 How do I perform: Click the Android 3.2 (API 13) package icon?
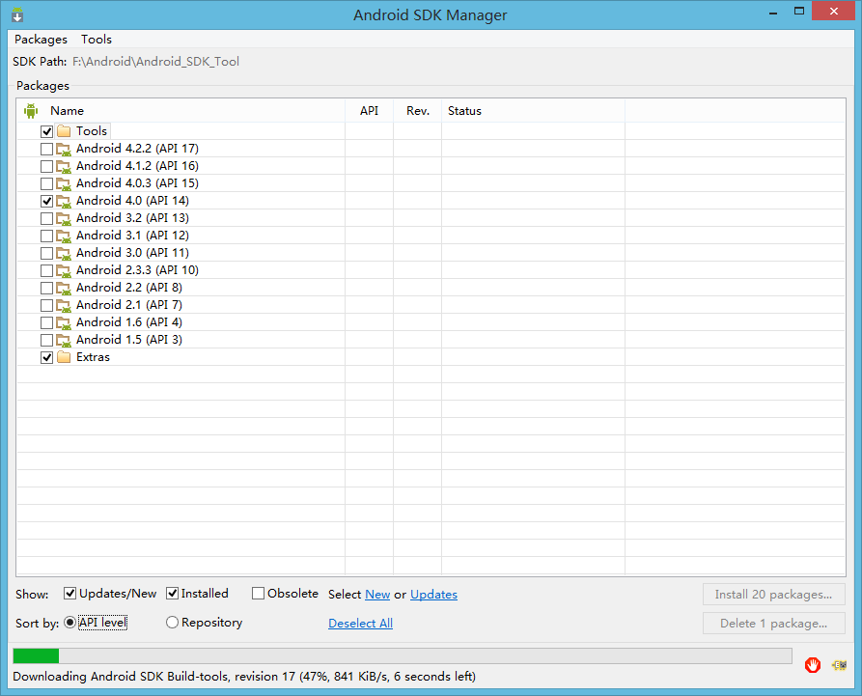[x=64, y=219]
